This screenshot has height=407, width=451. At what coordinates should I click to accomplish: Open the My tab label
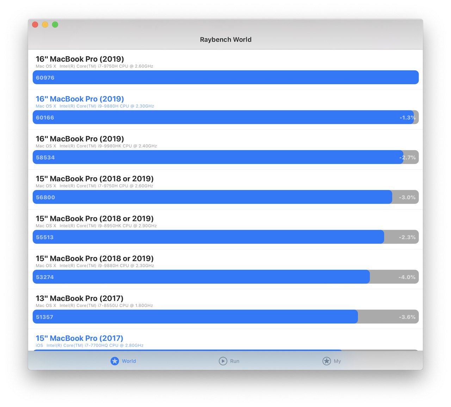pos(337,361)
